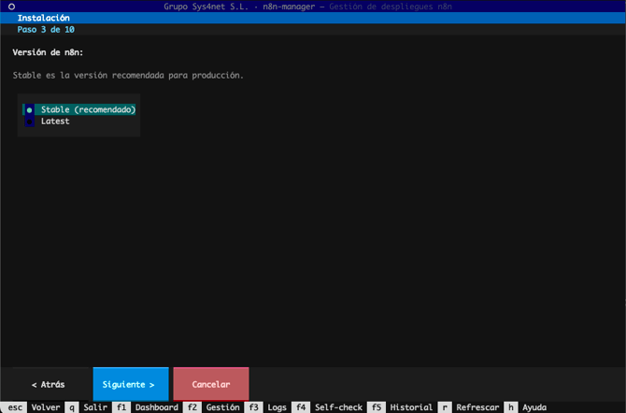Viewport: 626px width, 413px height.
Task: Open Gestión in the footer bar
Action: coord(222,407)
